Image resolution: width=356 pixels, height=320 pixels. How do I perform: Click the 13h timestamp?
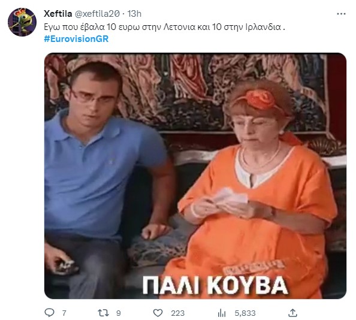point(134,14)
